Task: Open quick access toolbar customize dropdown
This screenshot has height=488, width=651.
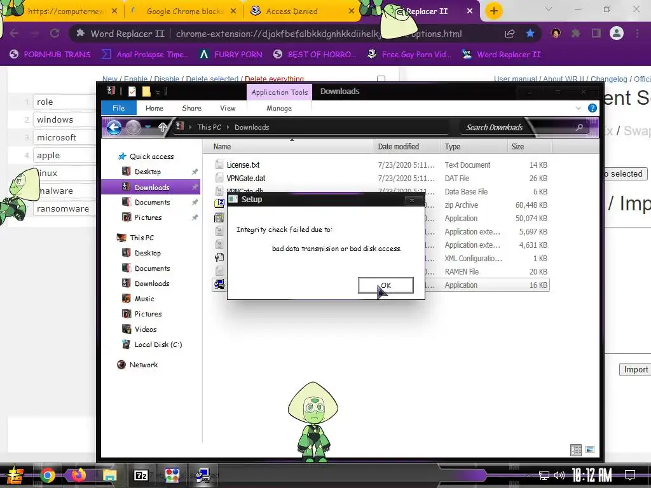Action: 158,91
